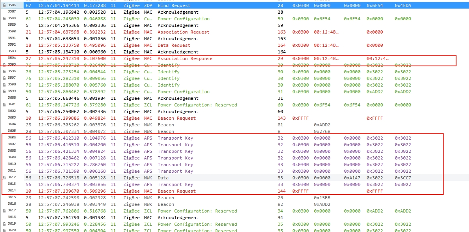
Task: Select the Association Response packet 3594
Action: 234,58
